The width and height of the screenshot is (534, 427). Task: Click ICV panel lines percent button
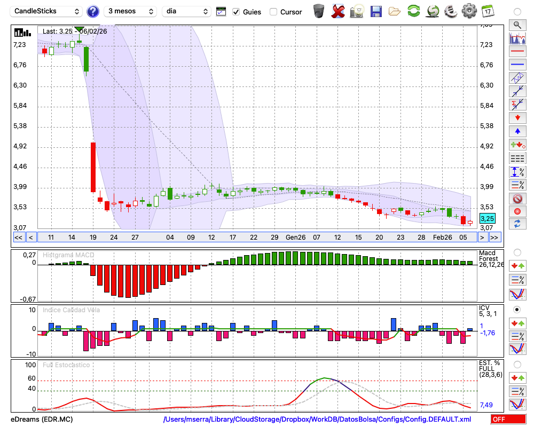point(517,336)
